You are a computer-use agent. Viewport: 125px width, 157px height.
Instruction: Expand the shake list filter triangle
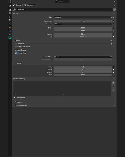[x=15, y=95]
